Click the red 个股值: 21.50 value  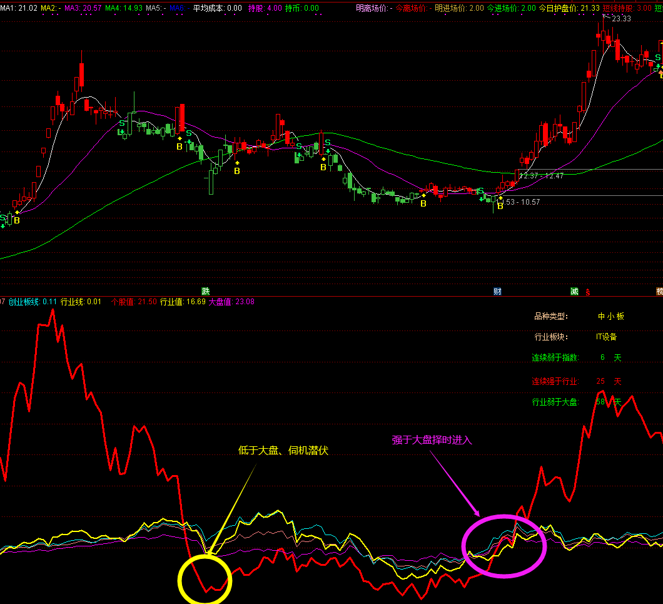point(134,302)
